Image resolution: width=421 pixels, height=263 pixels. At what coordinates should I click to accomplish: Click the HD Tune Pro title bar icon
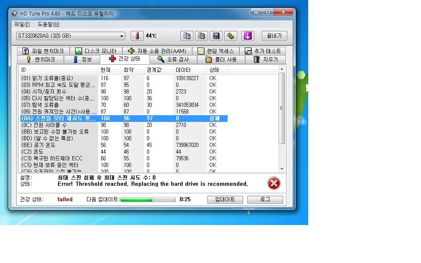15,13
